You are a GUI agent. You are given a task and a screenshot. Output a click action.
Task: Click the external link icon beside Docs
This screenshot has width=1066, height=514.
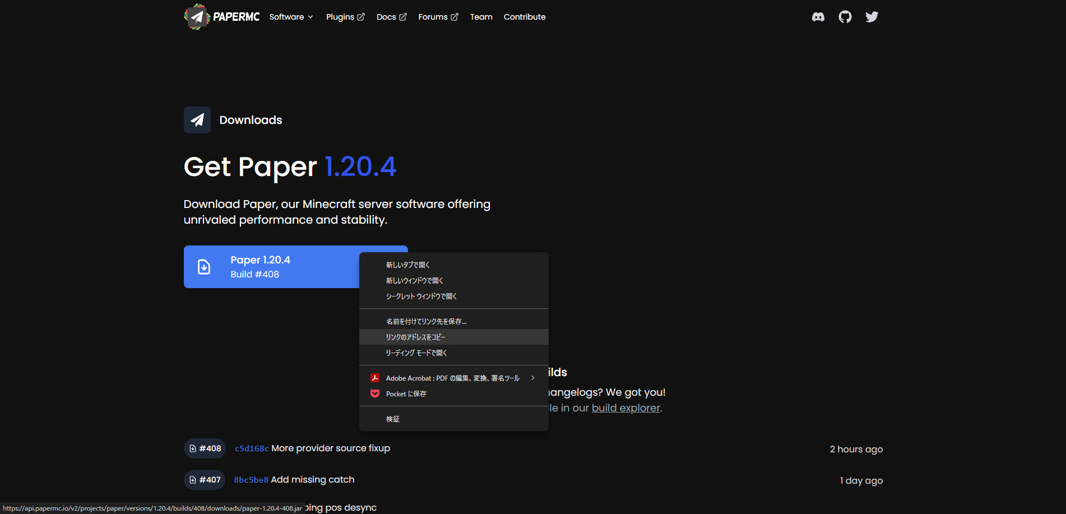(403, 17)
